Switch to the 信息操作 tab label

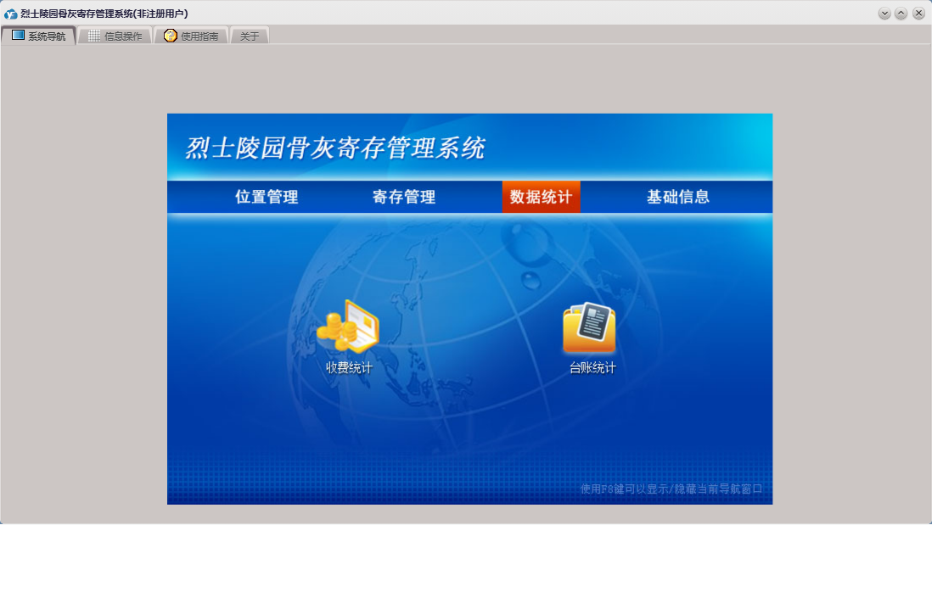123,36
